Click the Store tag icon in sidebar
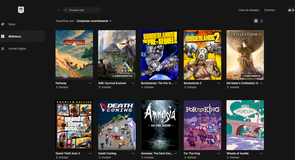Image resolution: width=295 pixels, height=160 pixels. pyautogui.click(x=3, y=24)
